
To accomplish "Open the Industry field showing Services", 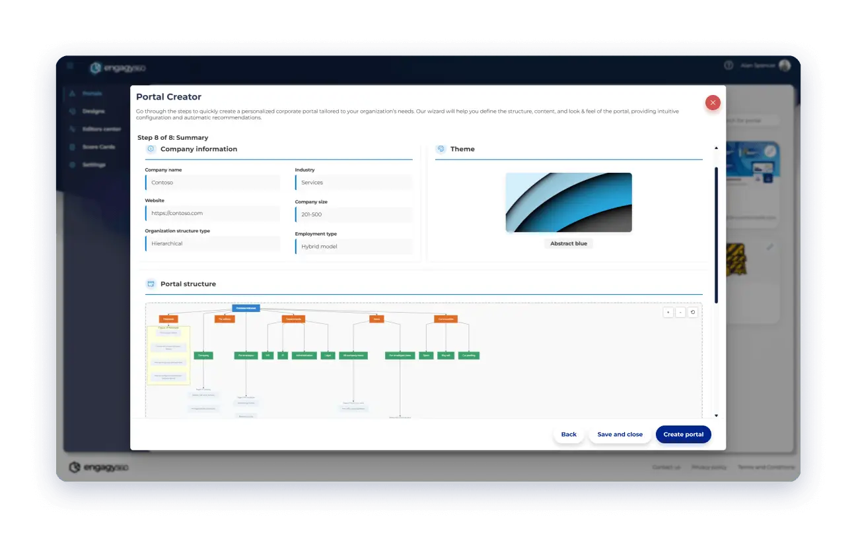I will [353, 183].
